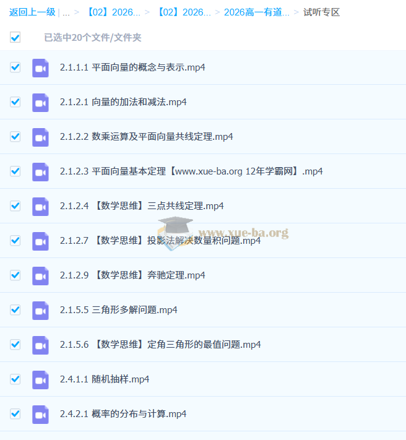Uncheck 2.4.2.1 概率的分布与计算.mp4 checkbox

point(15,414)
